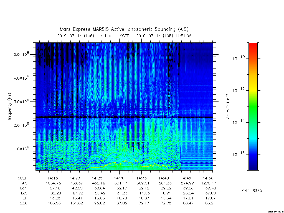Screen dimensions: 284x213
Task: Click the 14:45 time tick label
Action: (x=186, y=178)
